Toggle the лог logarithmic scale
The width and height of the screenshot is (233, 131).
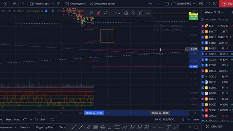(x=189, y=120)
